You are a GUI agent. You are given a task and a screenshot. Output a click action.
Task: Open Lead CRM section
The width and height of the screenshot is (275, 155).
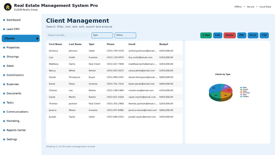click(13, 29)
